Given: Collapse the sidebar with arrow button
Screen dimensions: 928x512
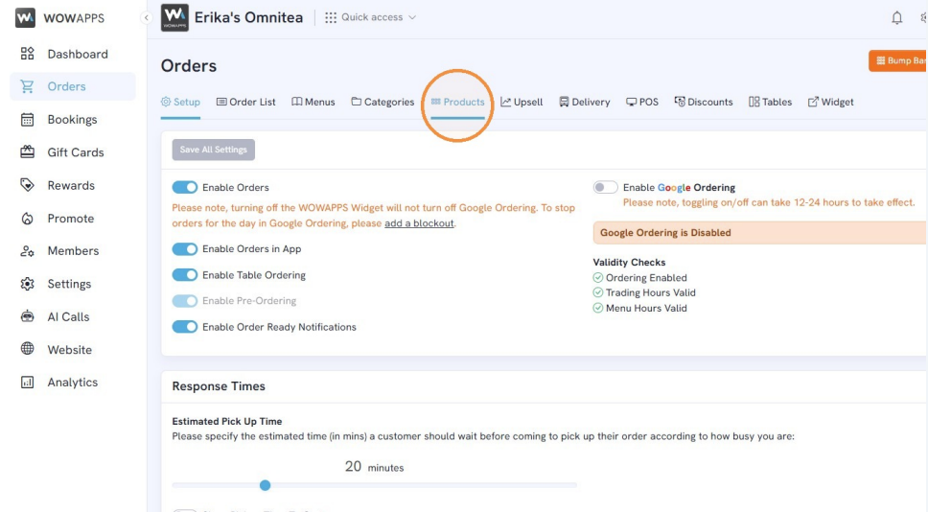Looking at the screenshot, I should point(146,18).
